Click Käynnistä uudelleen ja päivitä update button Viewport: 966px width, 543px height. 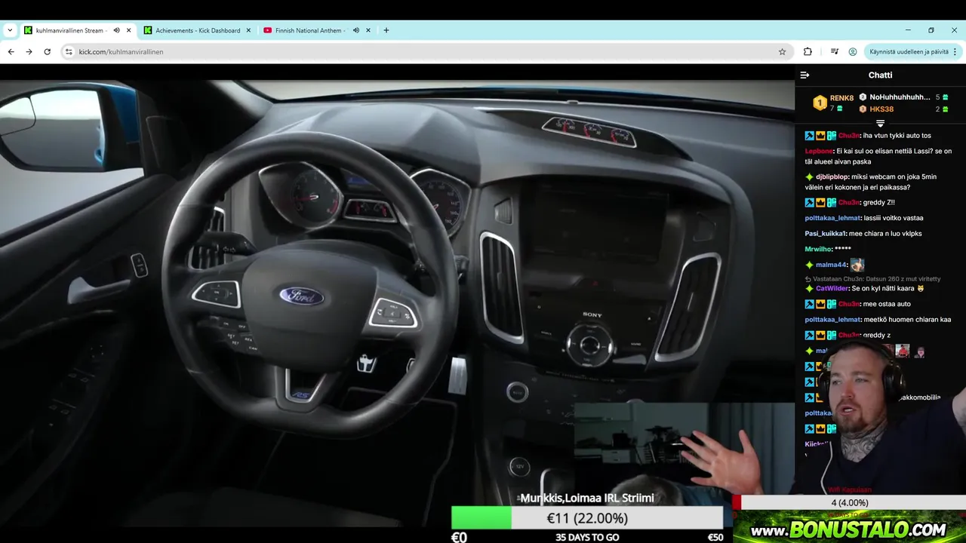click(x=909, y=52)
